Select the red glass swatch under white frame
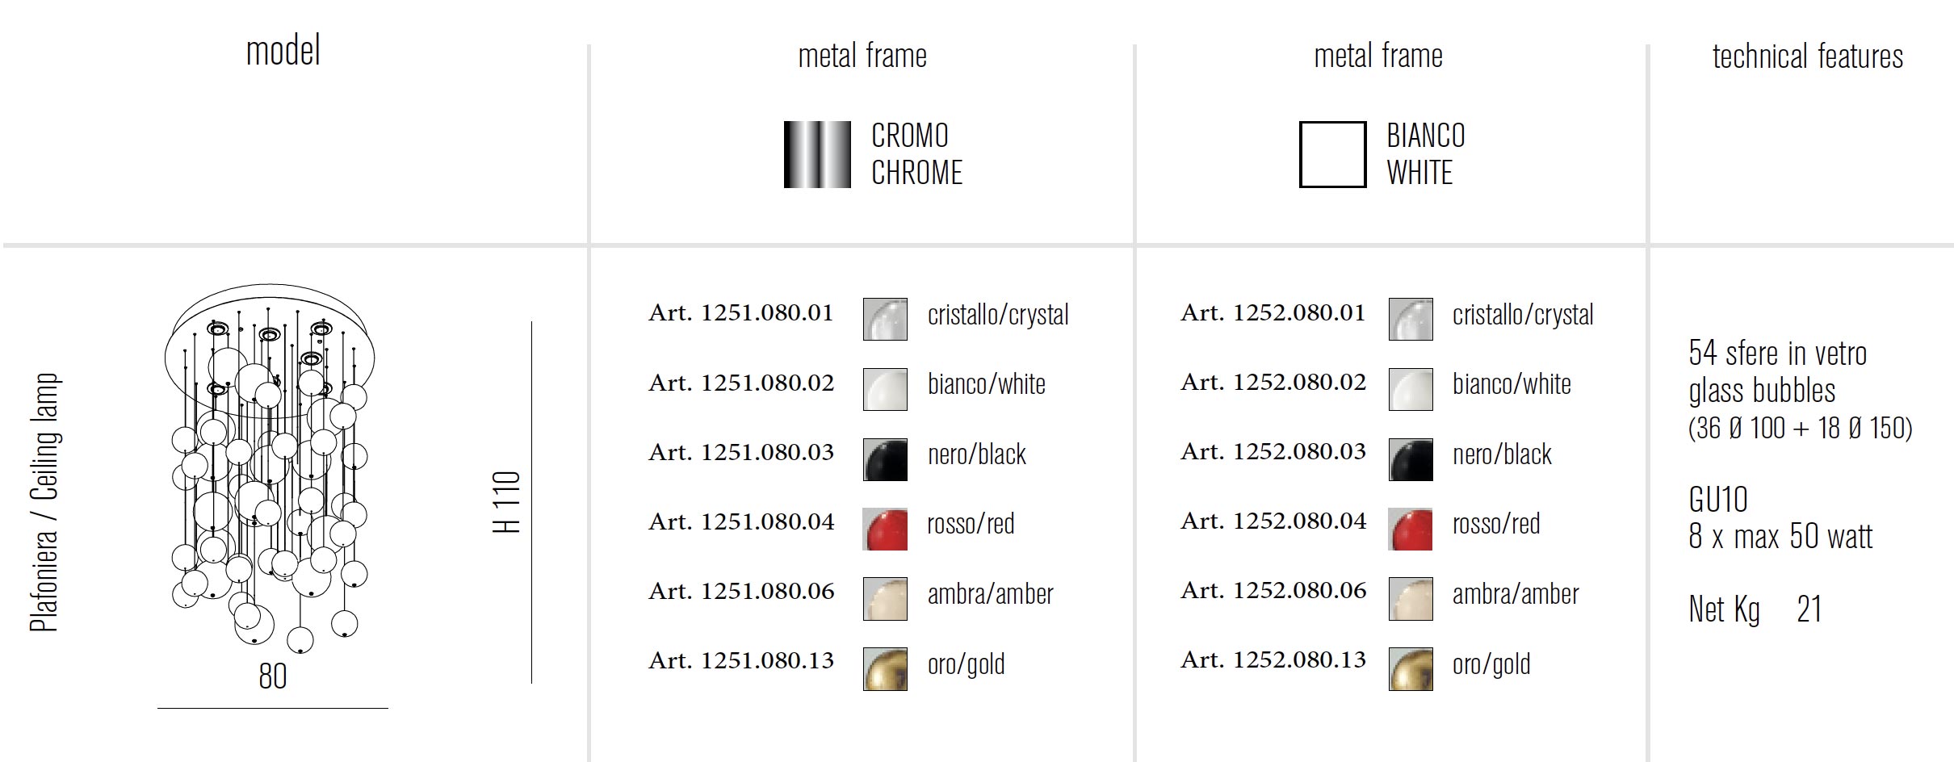Image resolution: width=1954 pixels, height=762 pixels. coord(1411,529)
